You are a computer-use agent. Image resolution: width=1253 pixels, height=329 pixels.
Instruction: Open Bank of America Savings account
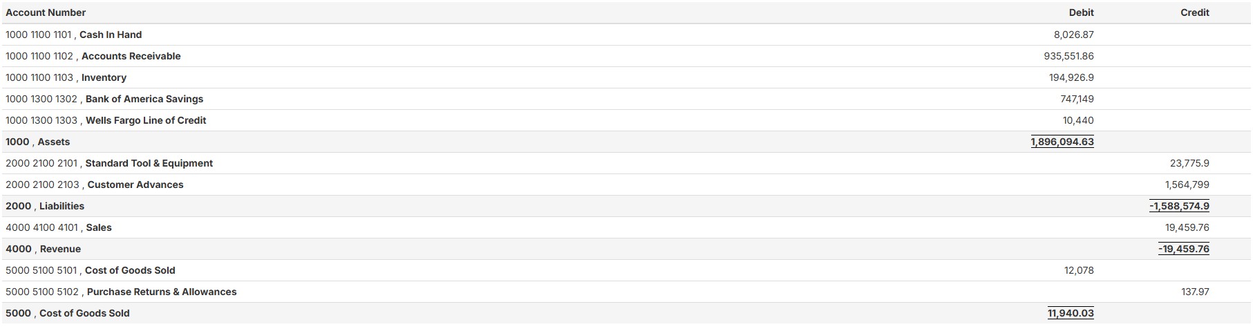[144, 99]
